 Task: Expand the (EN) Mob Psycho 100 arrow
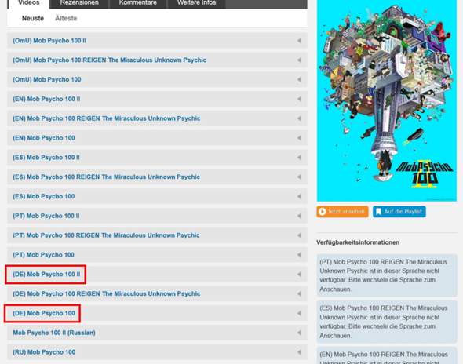click(x=299, y=138)
